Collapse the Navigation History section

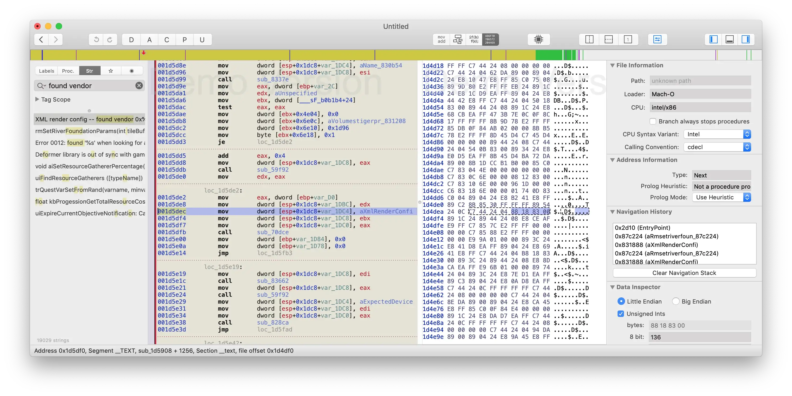click(x=612, y=212)
